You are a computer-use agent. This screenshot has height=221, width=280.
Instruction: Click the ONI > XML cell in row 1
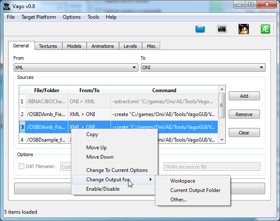(x=89, y=102)
